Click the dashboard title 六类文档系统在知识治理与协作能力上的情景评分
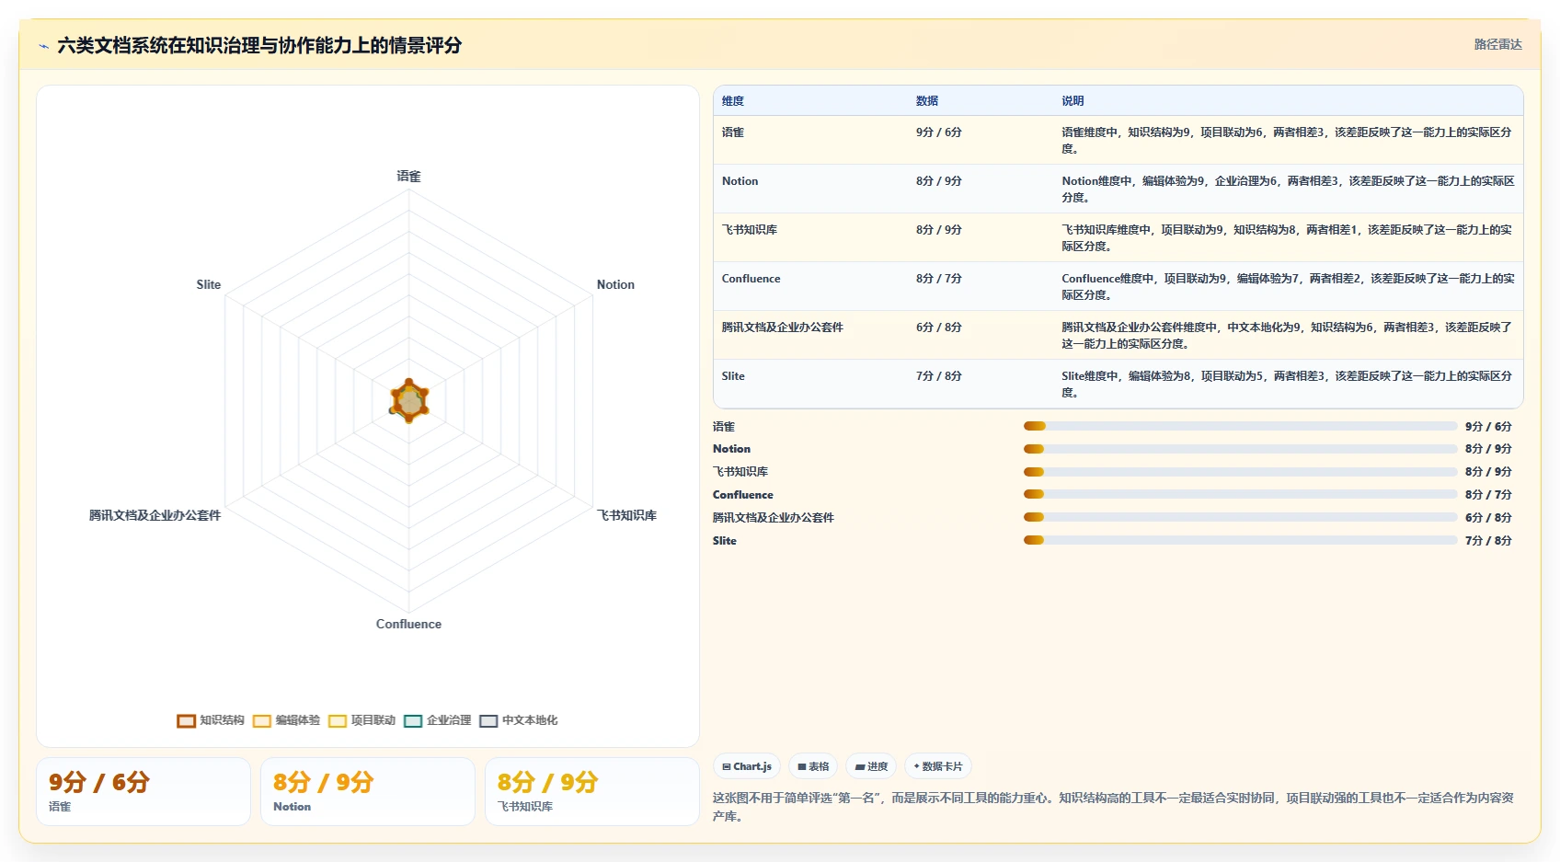Screen dimensions: 1560x862 (x=259, y=45)
